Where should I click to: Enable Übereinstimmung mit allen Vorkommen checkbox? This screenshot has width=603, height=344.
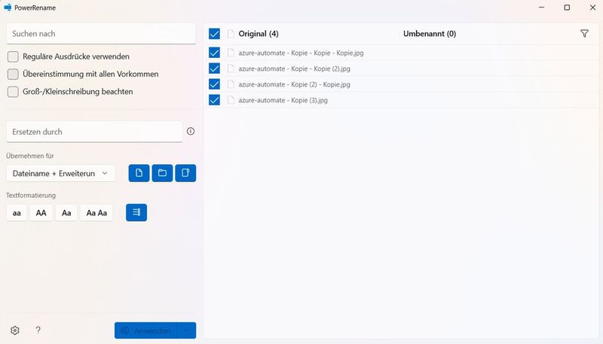[13, 74]
